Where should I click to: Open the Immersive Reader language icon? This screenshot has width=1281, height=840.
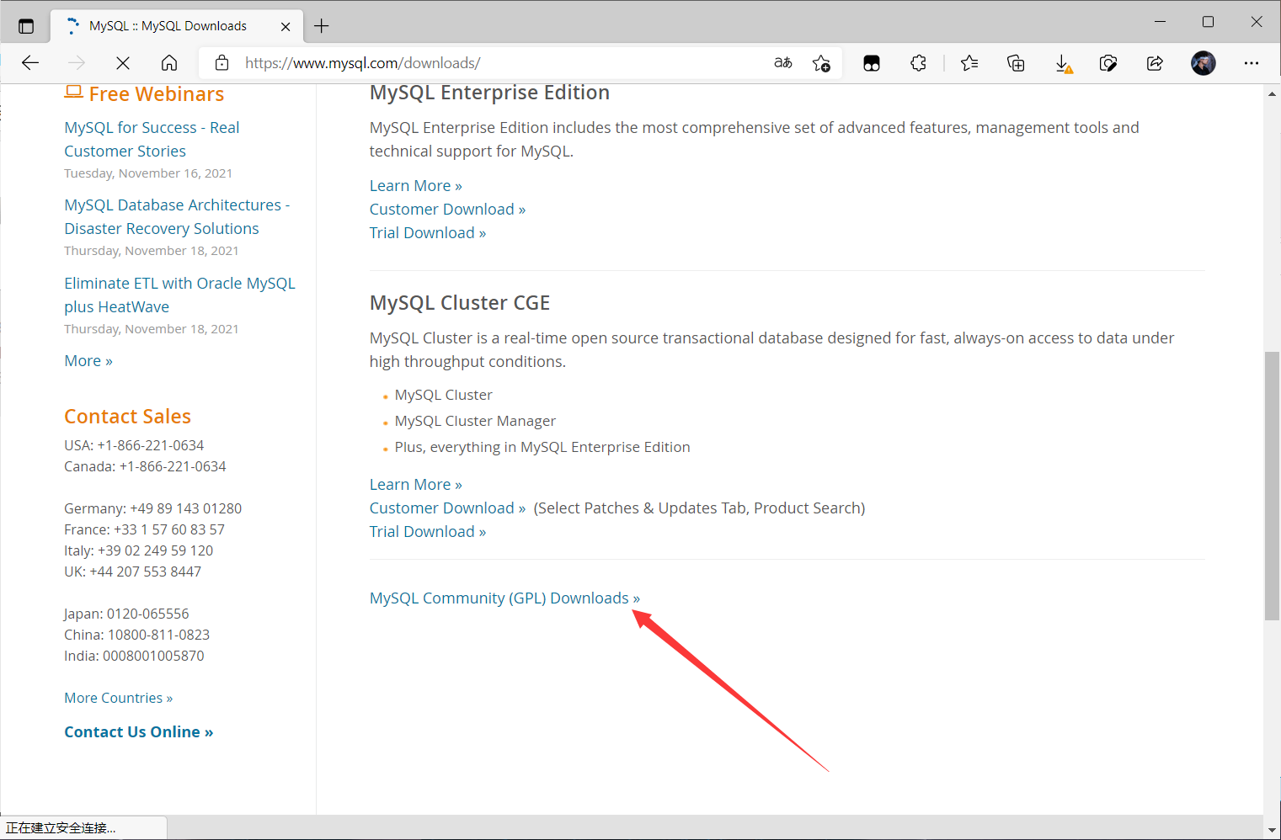(782, 63)
